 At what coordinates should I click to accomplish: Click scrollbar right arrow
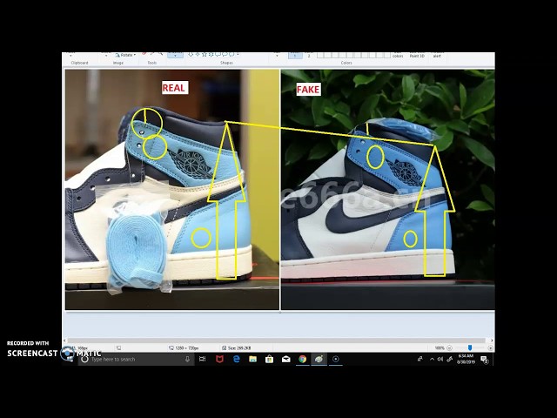coord(492,340)
